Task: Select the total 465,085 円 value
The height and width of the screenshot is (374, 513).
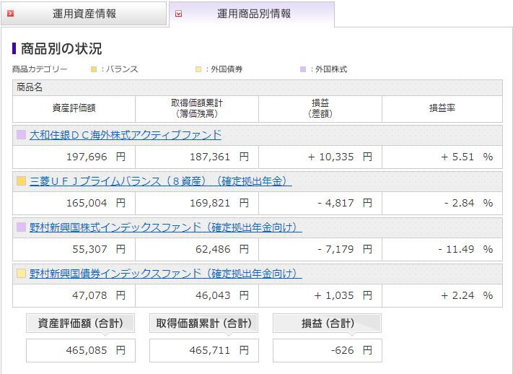Action: click(x=96, y=350)
